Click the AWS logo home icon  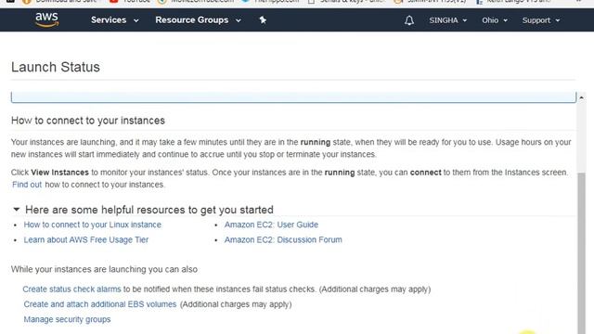47,19
